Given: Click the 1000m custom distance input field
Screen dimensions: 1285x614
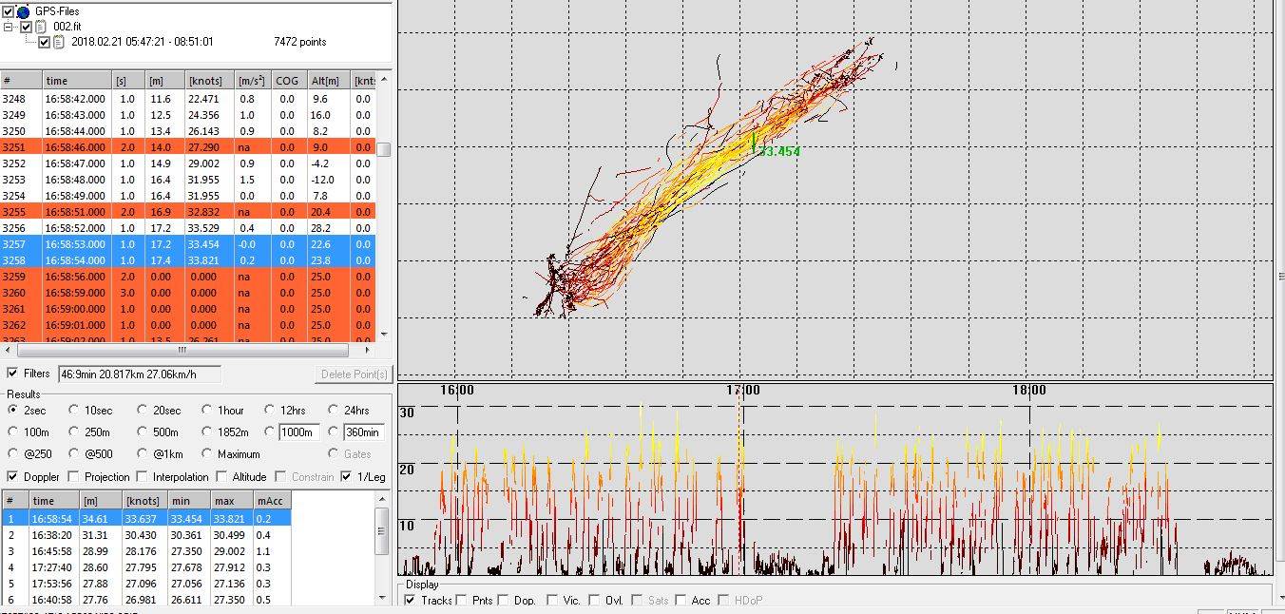Looking at the screenshot, I should point(298,432).
